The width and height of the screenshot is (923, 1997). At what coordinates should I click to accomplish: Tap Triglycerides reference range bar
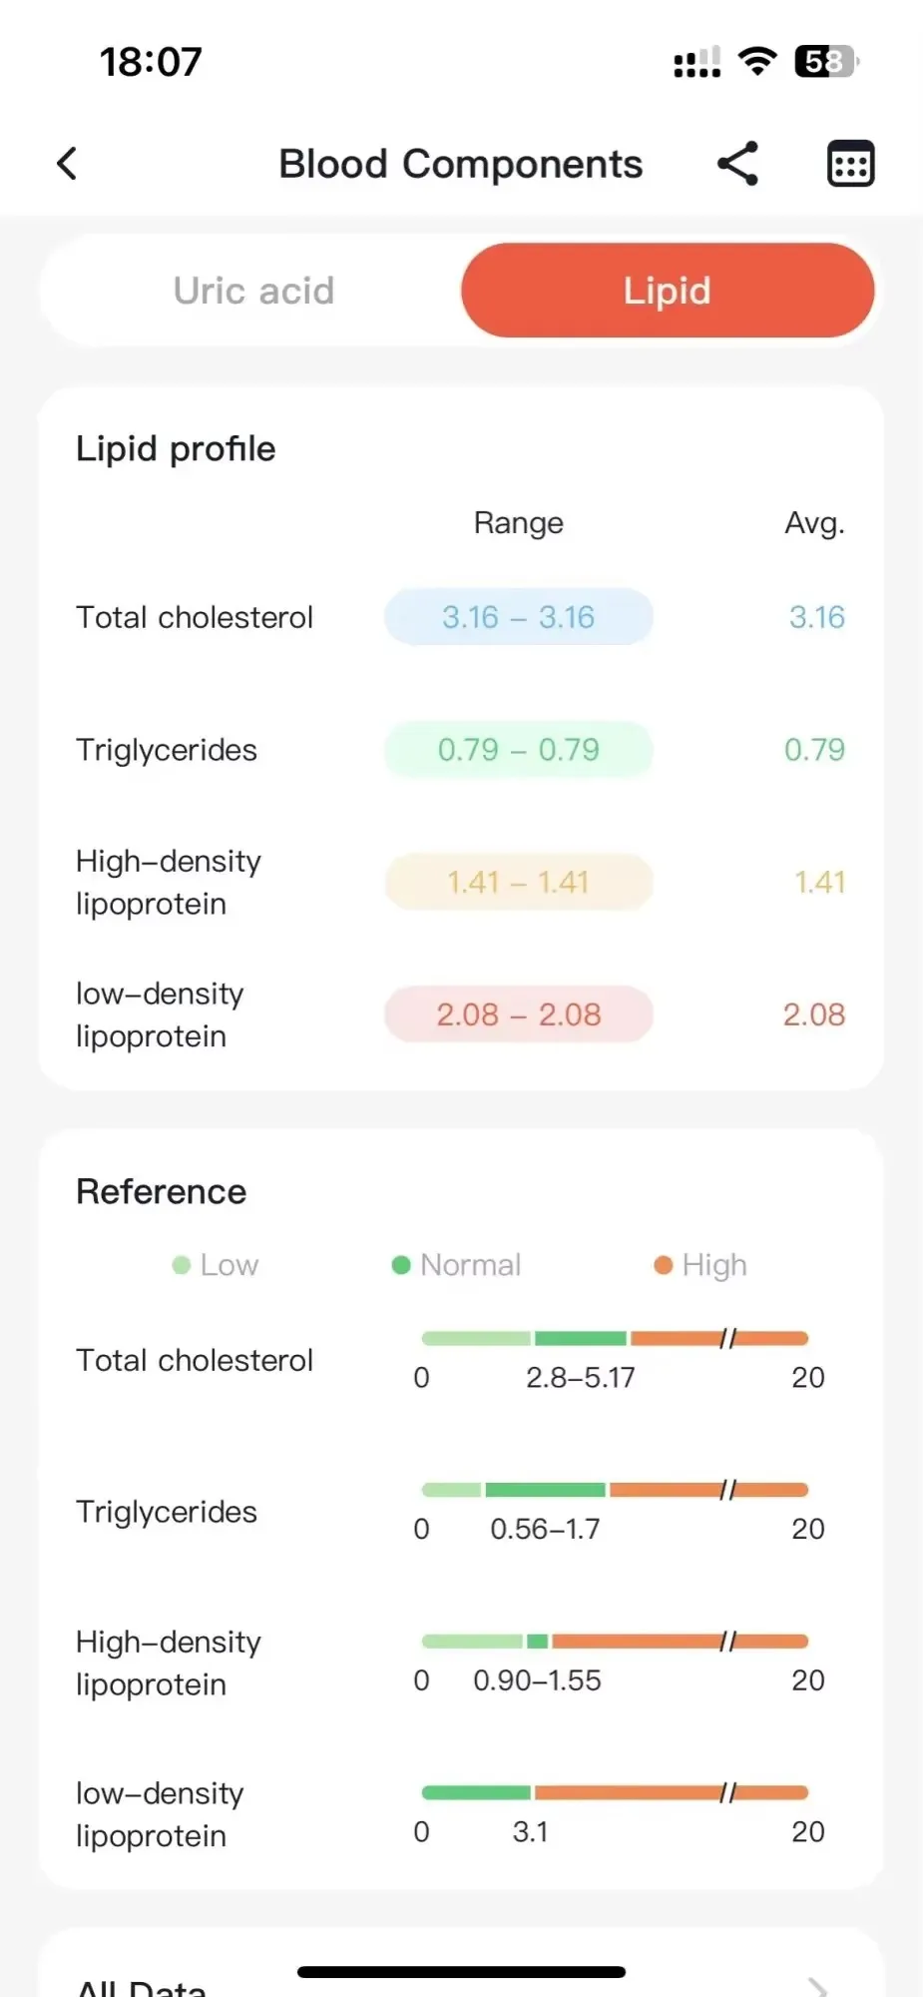(615, 1490)
